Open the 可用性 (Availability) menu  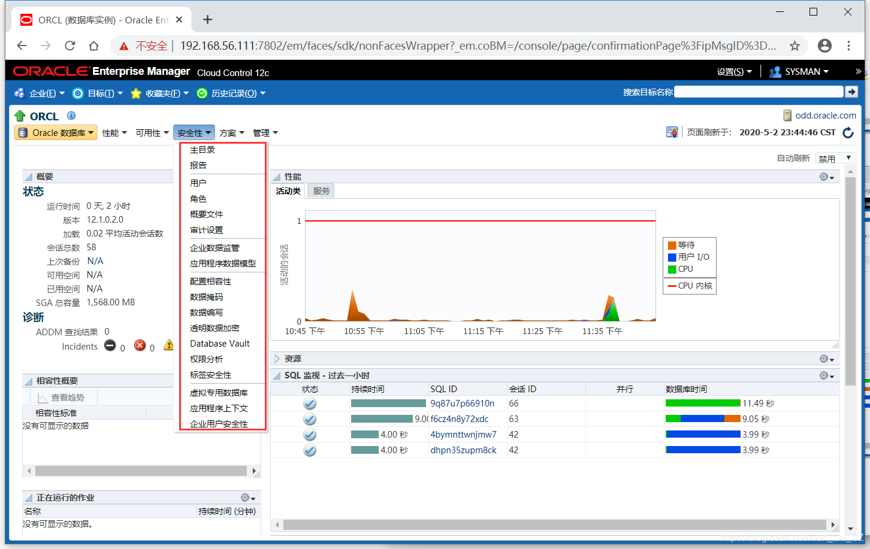pyautogui.click(x=152, y=133)
